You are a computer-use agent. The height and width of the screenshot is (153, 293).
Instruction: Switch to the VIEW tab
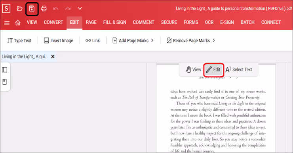(x=32, y=23)
